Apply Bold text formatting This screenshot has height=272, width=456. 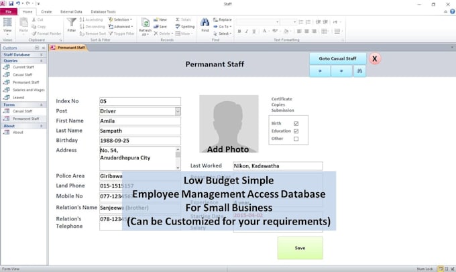tap(239, 31)
